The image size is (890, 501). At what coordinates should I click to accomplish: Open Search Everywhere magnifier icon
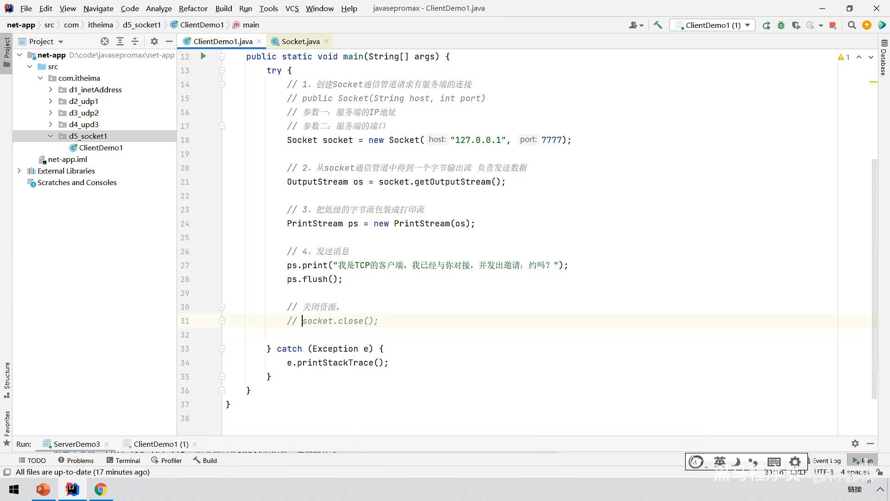852,25
